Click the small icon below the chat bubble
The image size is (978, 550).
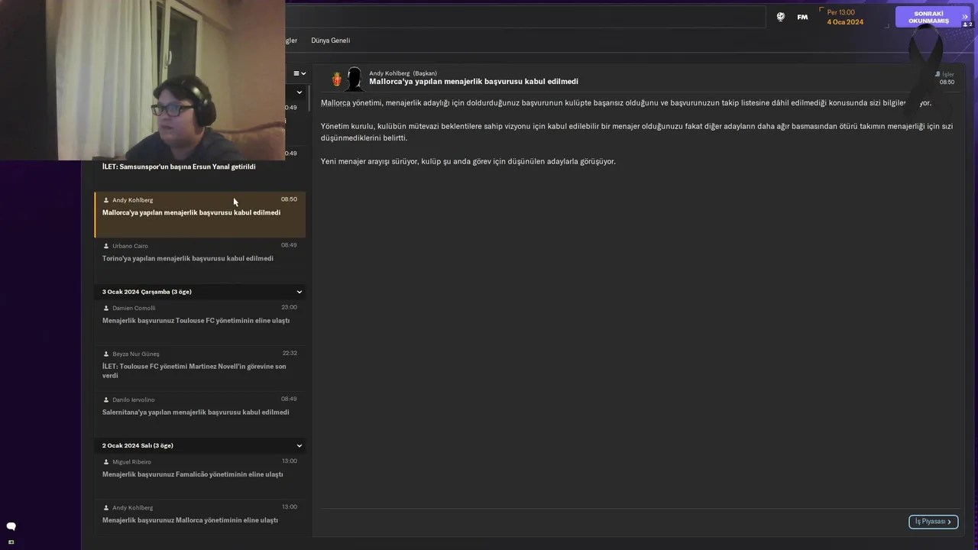point(11,542)
